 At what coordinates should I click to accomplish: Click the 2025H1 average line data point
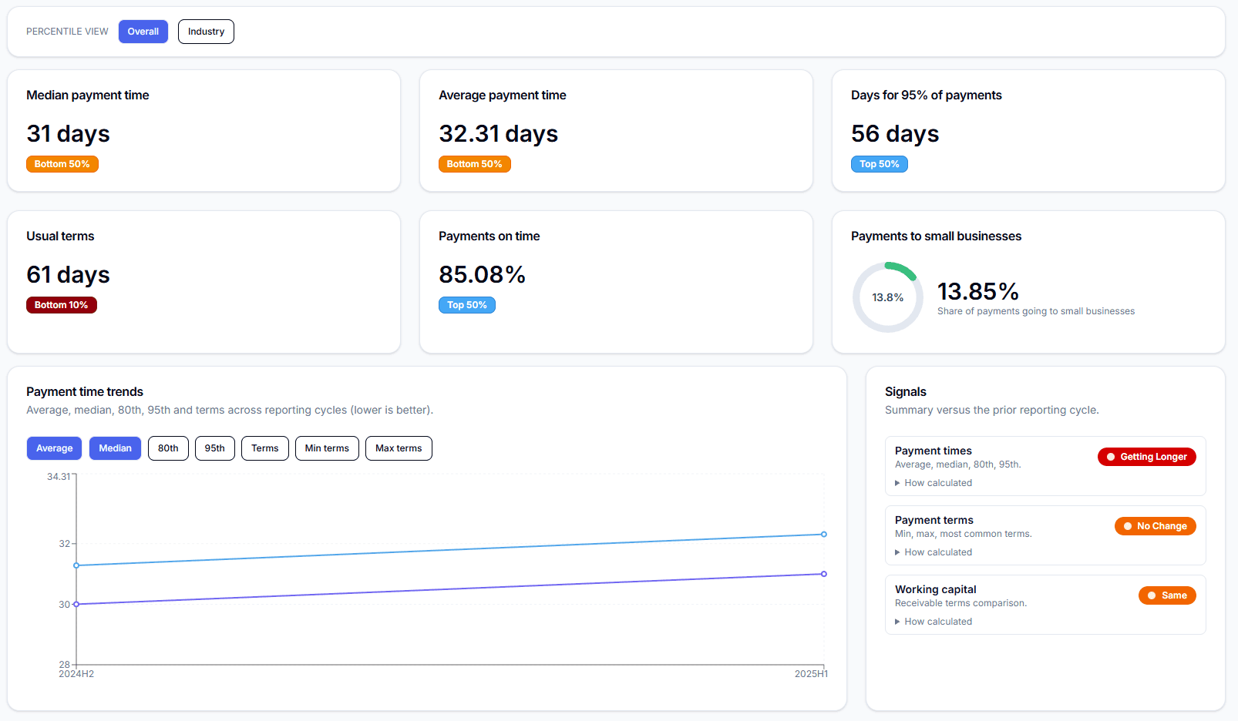click(x=824, y=534)
